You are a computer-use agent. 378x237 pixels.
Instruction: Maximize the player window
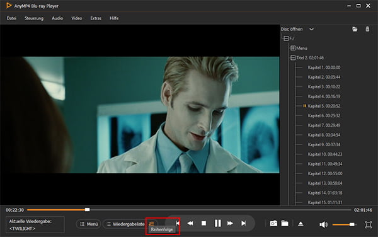[x=358, y=6]
